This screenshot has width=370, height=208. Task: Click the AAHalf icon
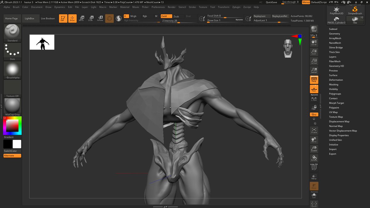click(314, 70)
